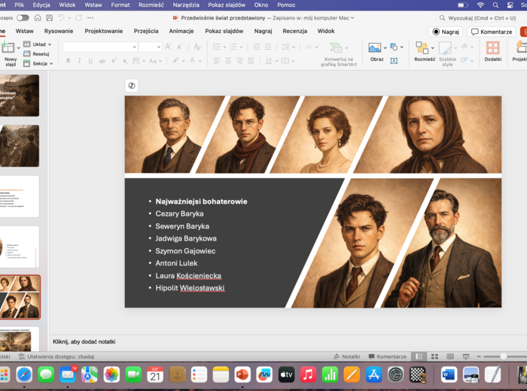Toggle the autosave switch
The width and height of the screenshot is (527, 391).
click(x=23, y=17)
